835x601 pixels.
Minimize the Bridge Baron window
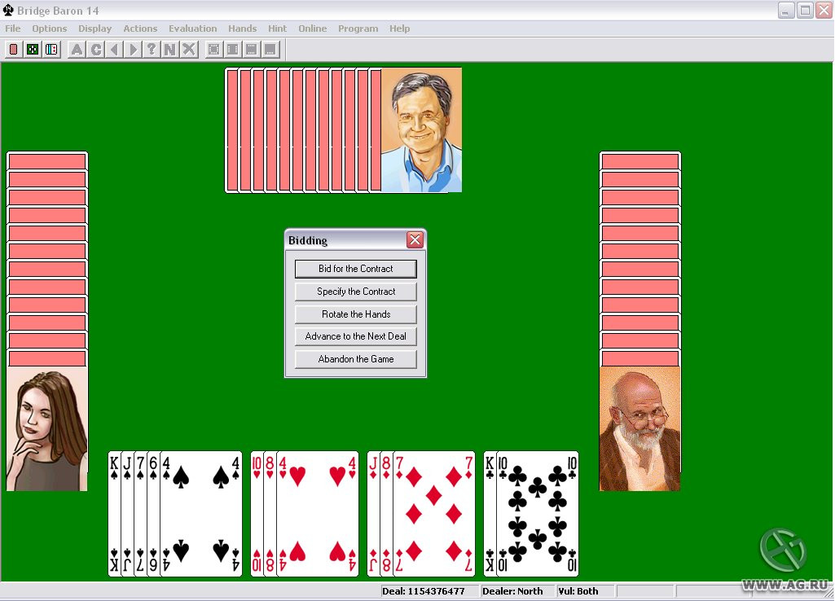coord(786,10)
